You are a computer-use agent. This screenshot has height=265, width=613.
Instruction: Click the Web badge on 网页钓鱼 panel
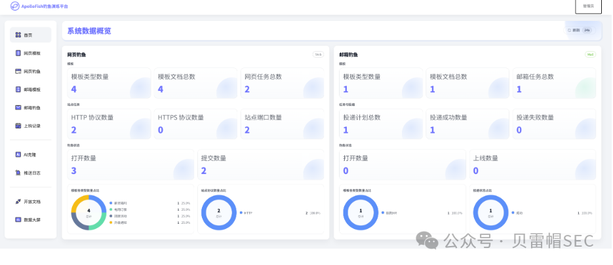(x=318, y=55)
